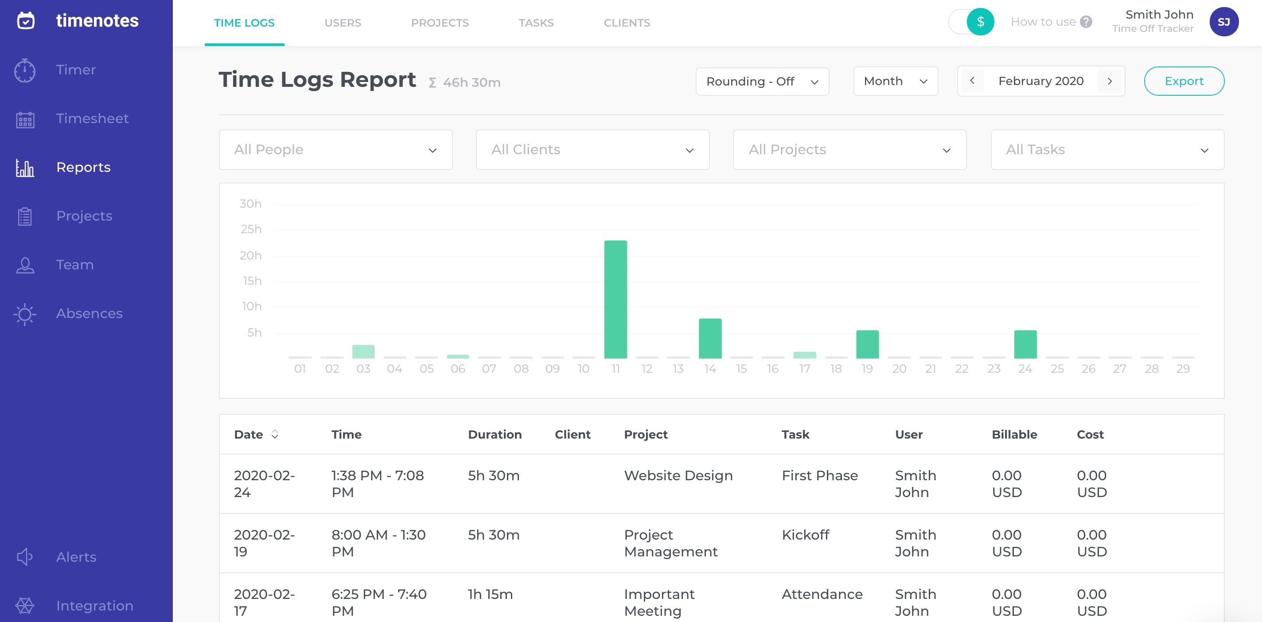Expand the Month period dropdown
Screen dimensions: 1262x622
pos(895,82)
